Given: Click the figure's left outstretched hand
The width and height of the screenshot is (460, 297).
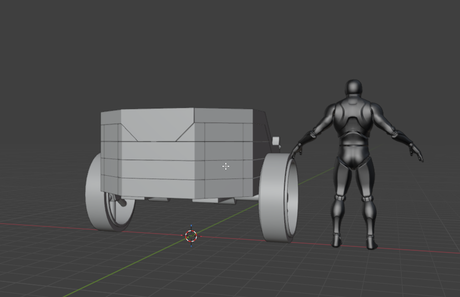Looking at the screenshot, I should coord(295,148).
